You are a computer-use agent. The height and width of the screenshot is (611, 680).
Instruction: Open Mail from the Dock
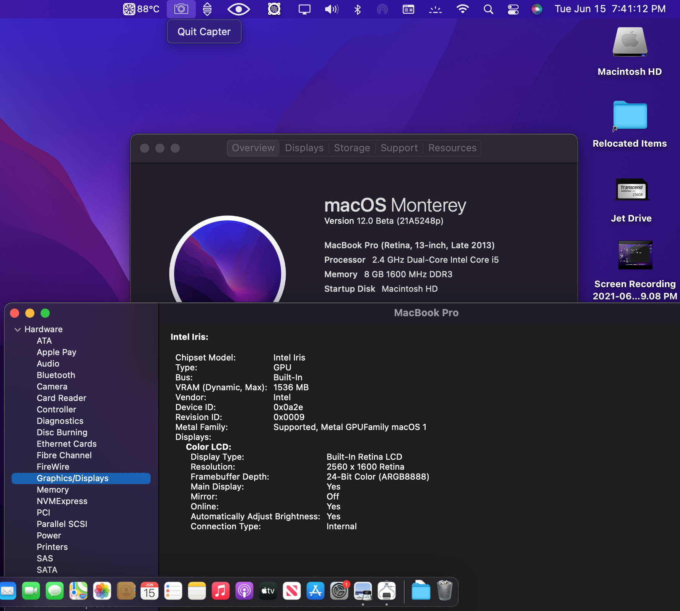pyautogui.click(x=7, y=591)
